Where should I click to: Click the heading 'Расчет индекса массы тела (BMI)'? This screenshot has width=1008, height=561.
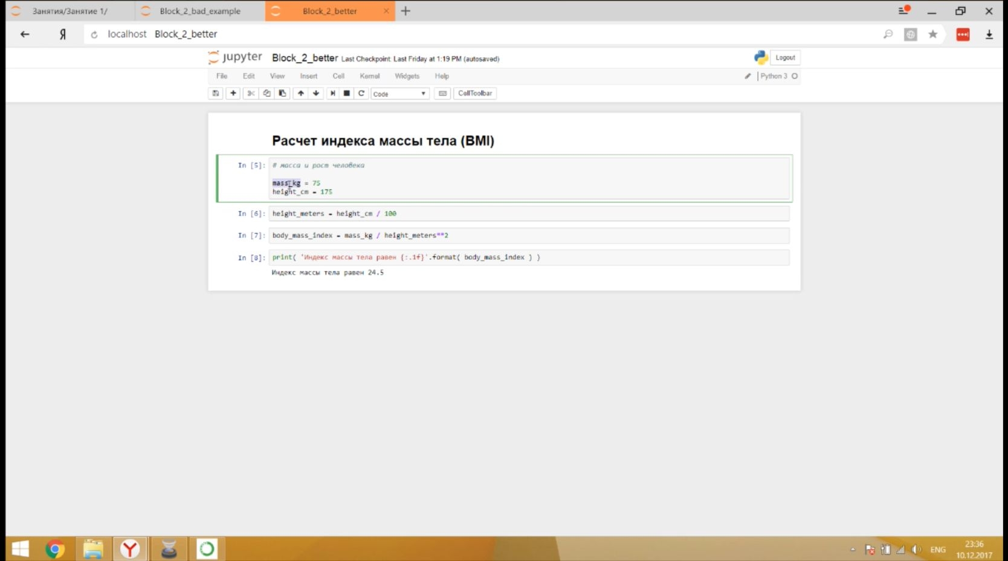click(x=383, y=141)
